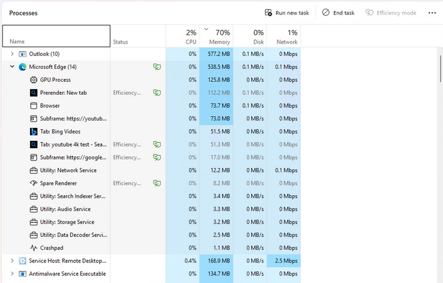Select the Utility: Audio Service row

[65, 209]
